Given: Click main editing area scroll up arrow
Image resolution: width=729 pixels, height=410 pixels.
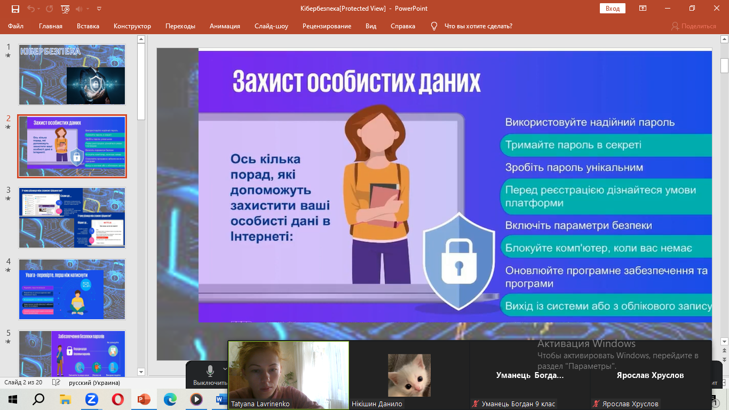Looking at the screenshot, I should (x=725, y=40).
